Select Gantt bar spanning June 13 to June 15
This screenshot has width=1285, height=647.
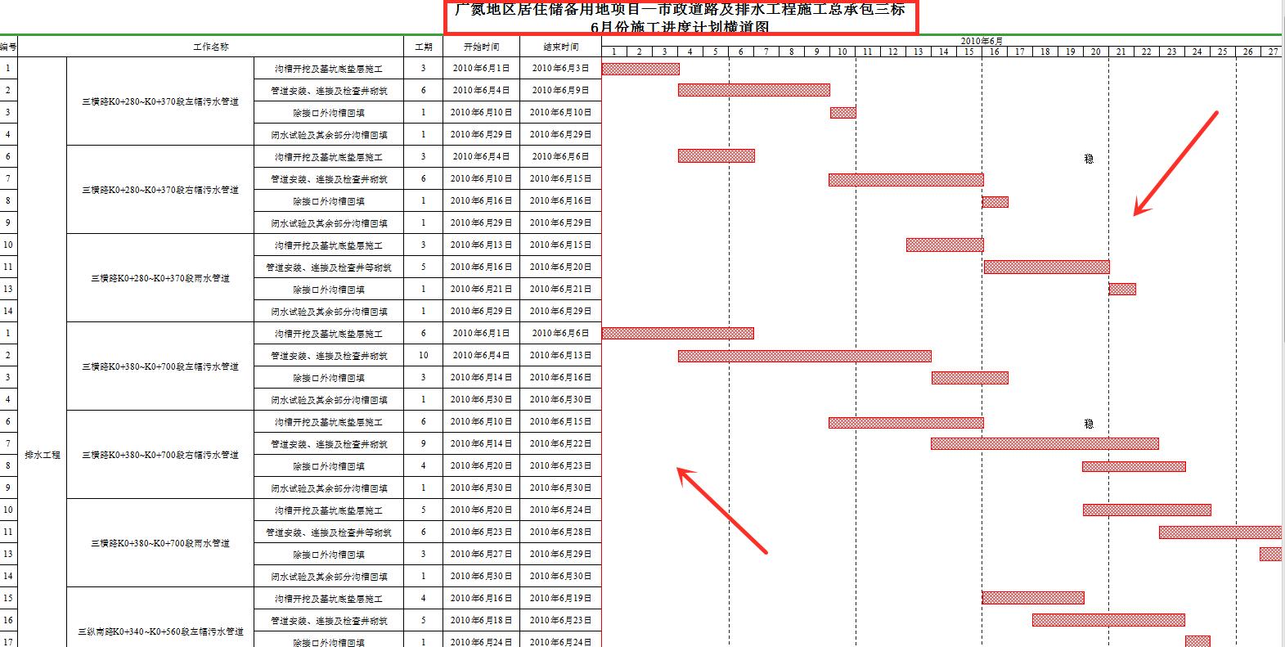tap(945, 245)
